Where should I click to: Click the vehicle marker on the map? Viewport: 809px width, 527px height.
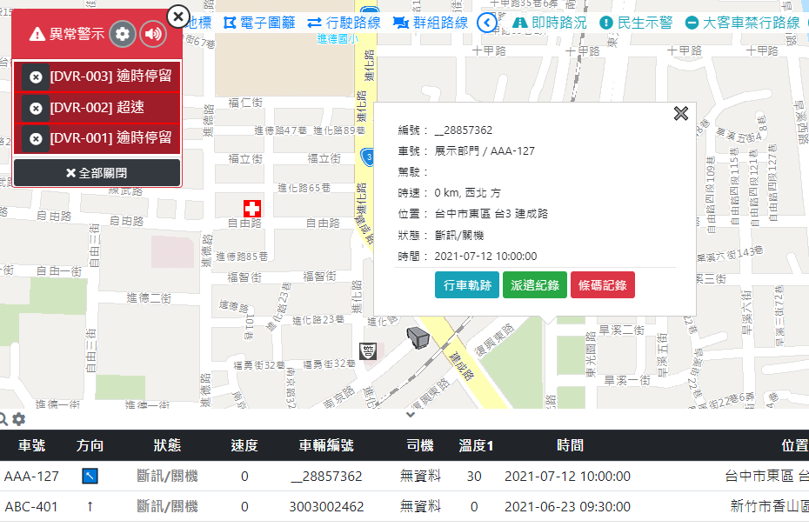coord(418,337)
